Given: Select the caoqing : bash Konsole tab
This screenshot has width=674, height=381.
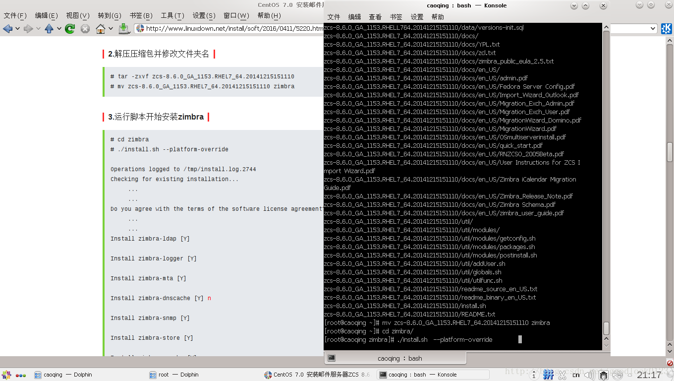Looking at the screenshot, I should point(395,358).
